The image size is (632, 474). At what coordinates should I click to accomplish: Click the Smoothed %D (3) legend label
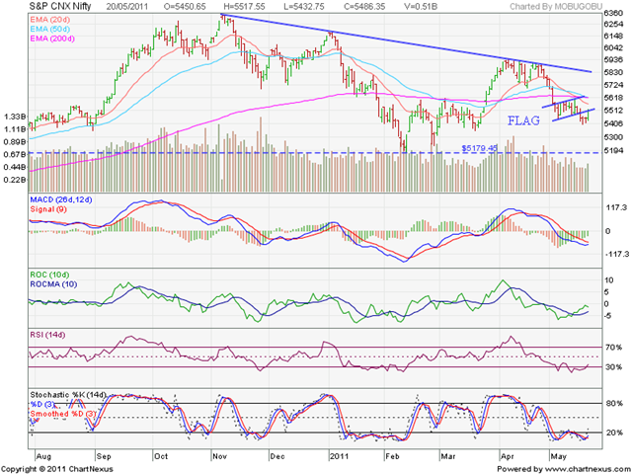pos(63,414)
